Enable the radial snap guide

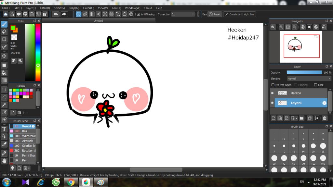tap(105, 14)
